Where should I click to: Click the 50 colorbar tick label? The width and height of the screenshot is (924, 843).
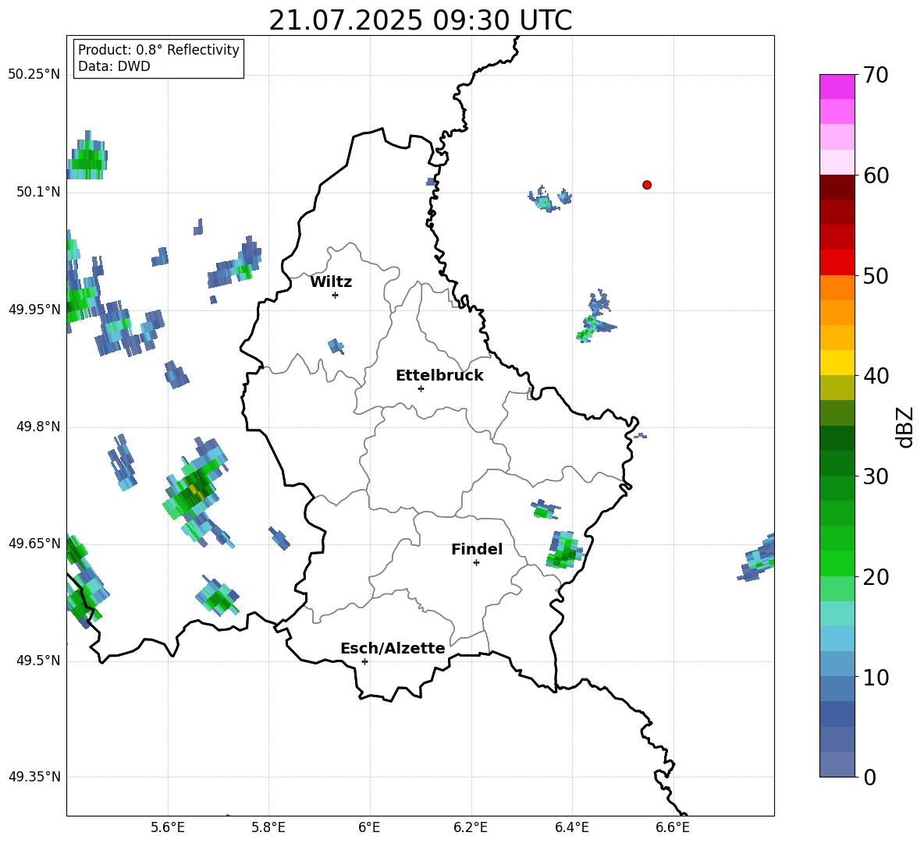(876, 275)
